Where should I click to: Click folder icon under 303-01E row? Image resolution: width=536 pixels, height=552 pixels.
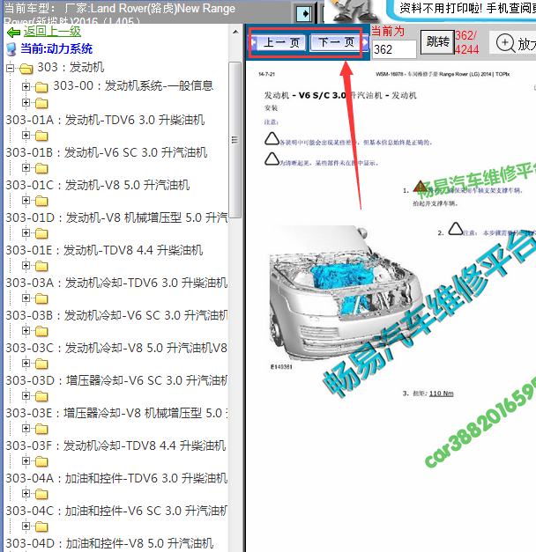tap(41, 266)
